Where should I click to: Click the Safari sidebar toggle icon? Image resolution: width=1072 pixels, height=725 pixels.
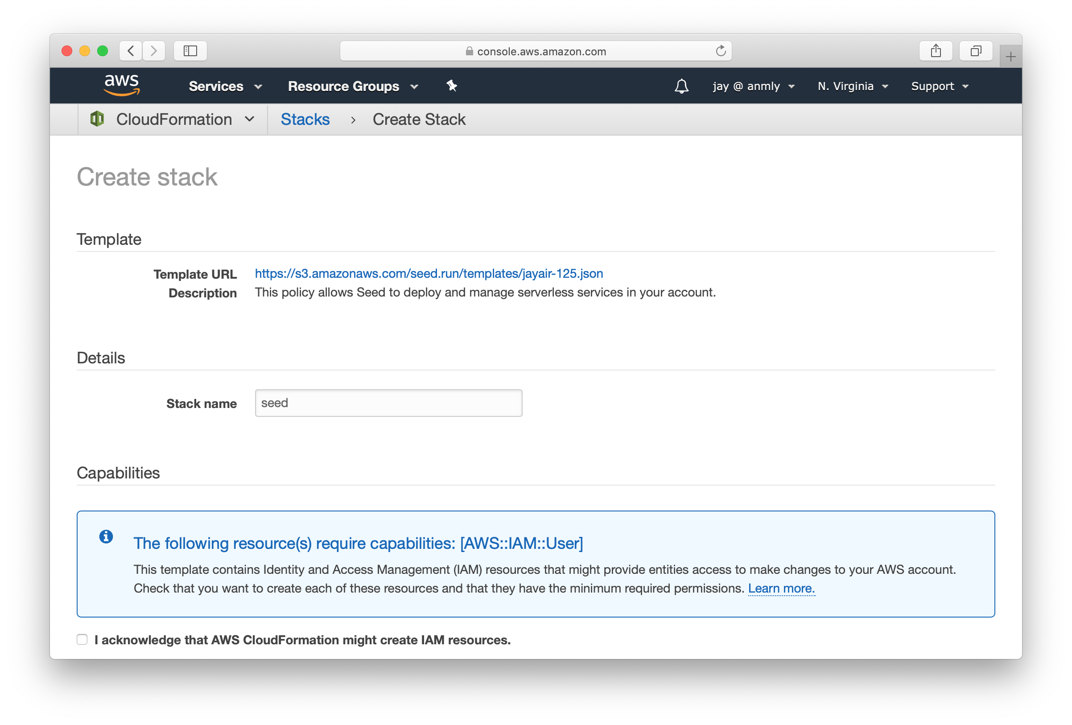190,51
